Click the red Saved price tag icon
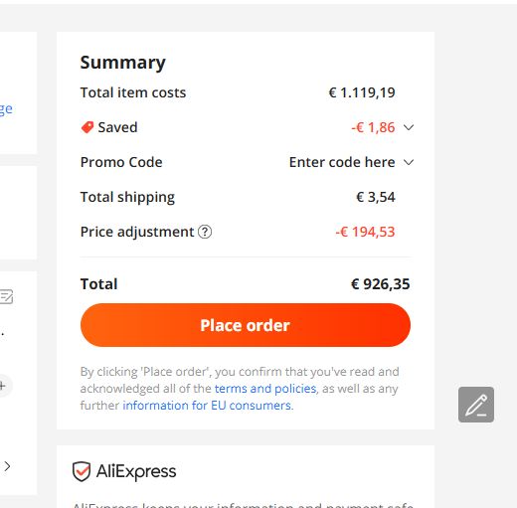The height and width of the screenshot is (508, 517). 87,127
